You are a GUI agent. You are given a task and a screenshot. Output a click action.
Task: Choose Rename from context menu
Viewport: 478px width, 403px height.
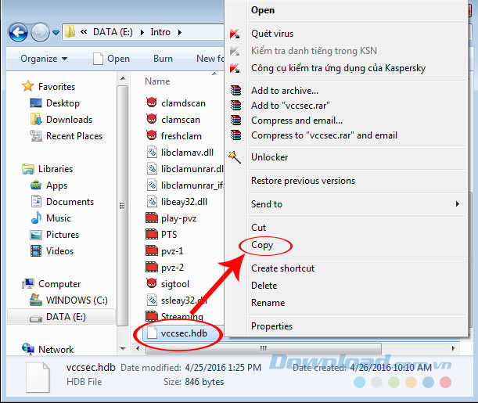268,303
